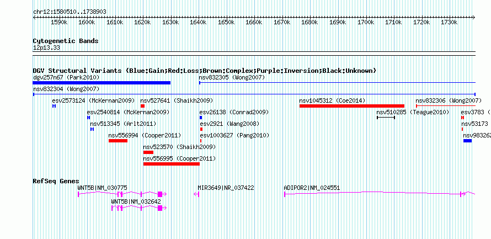491x239 pixels.
Task: Click the RefSeq Genes track title
Action: 56,182
